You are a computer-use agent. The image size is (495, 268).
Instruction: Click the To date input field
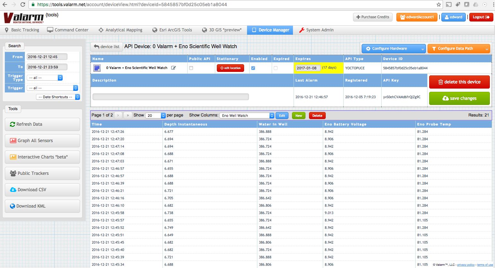pyautogui.click(x=47, y=67)
